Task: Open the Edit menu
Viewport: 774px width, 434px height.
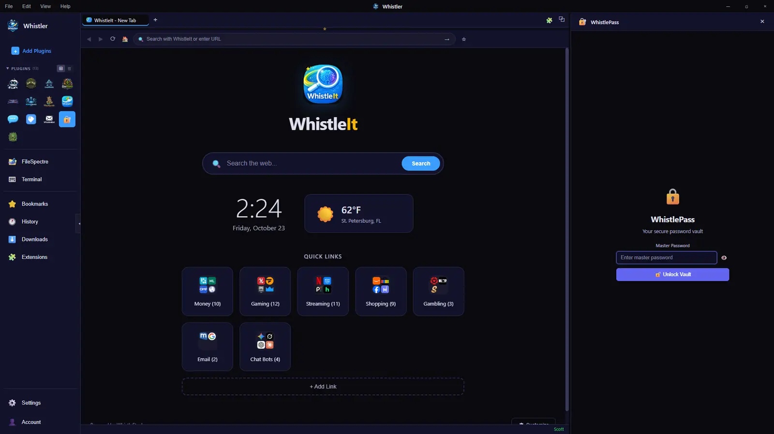Action: click(x=27, y=6)
